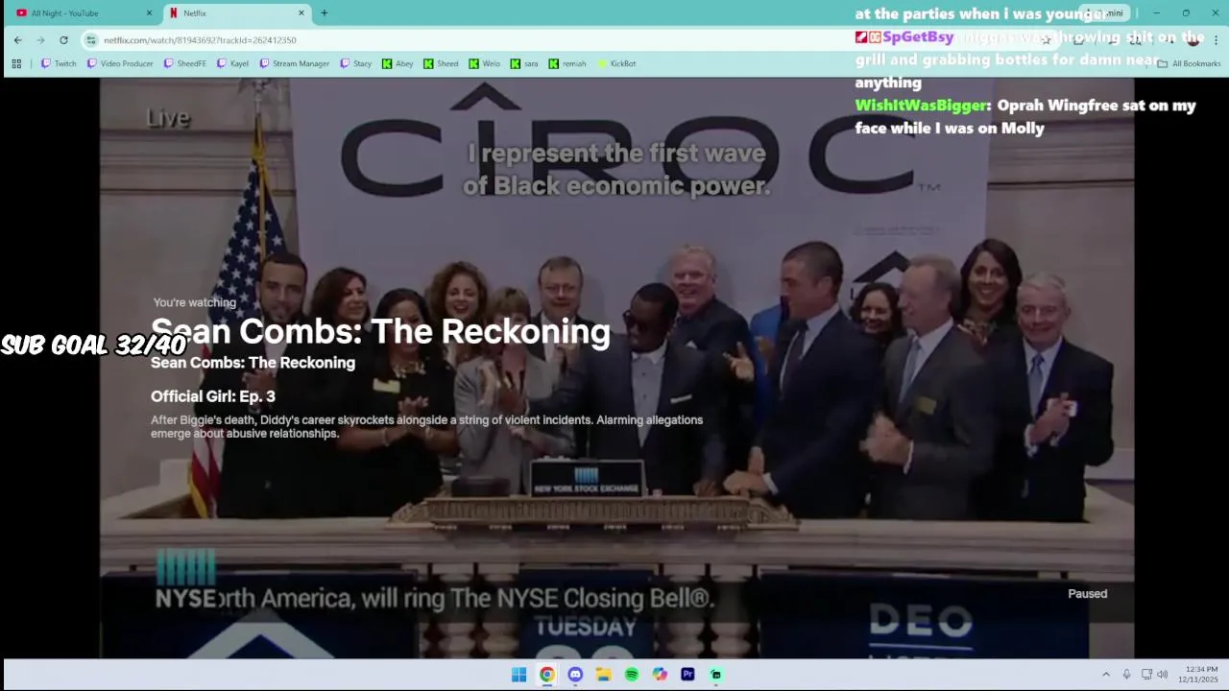This screenshot has width=1229, height=691.
Task: Show hidden system tray icons
Action: coord(1106,675)
